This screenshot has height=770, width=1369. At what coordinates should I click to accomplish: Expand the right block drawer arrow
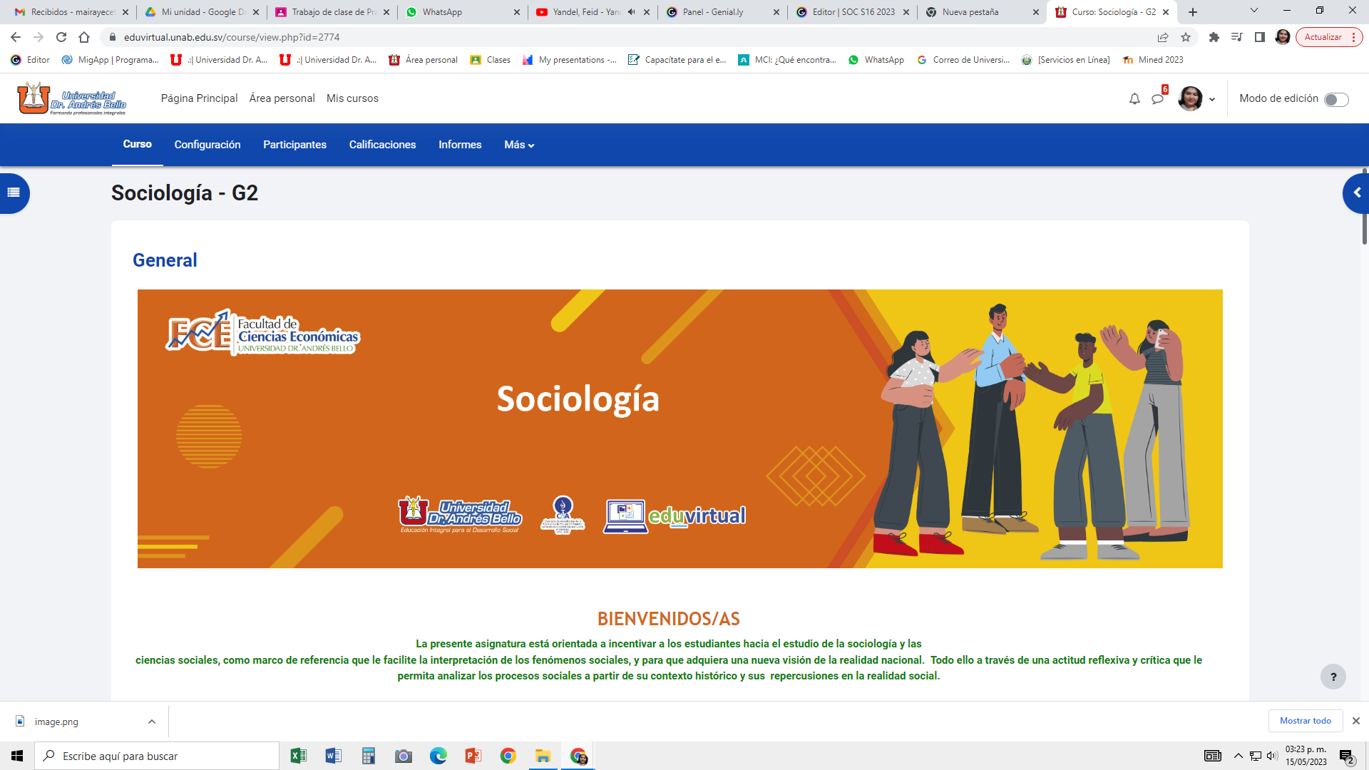click(1356, 192)
